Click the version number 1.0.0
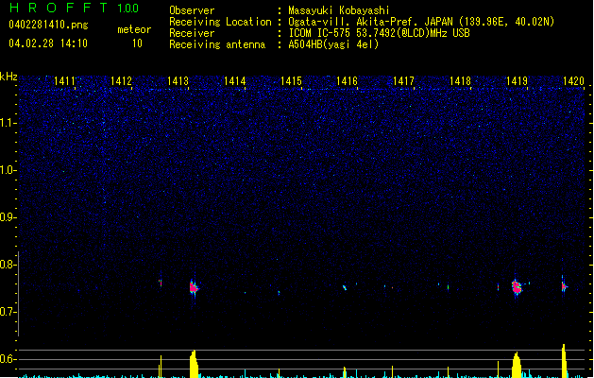Image resolution: width=594 pixels, height=378 pixels. (x=128, y=9)
